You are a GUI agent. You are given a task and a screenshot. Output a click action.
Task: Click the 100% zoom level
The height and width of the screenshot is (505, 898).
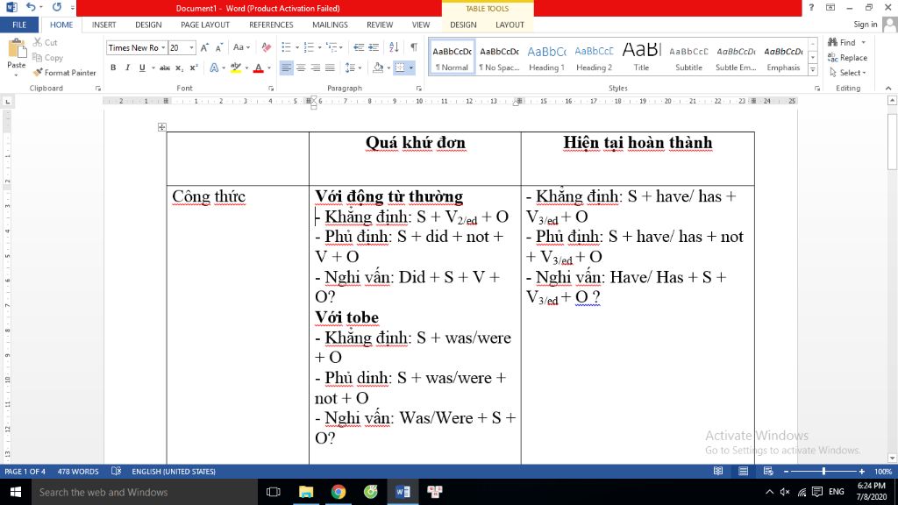pyautogui.click(x=883, y=471)
